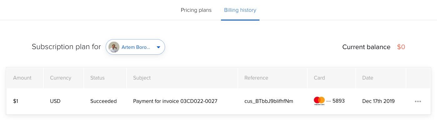This screenshot has width=437, height=120.
Task: Switch to the Pricing plans tab
Action: point(196,10)
